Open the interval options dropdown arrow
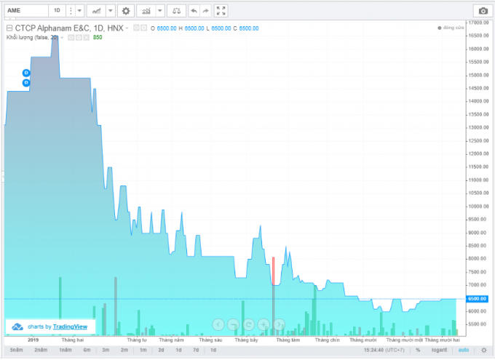The width and height of the screenshot is (495, 360). tap(79, 11)
